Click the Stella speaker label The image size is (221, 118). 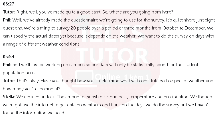[9, 97]
